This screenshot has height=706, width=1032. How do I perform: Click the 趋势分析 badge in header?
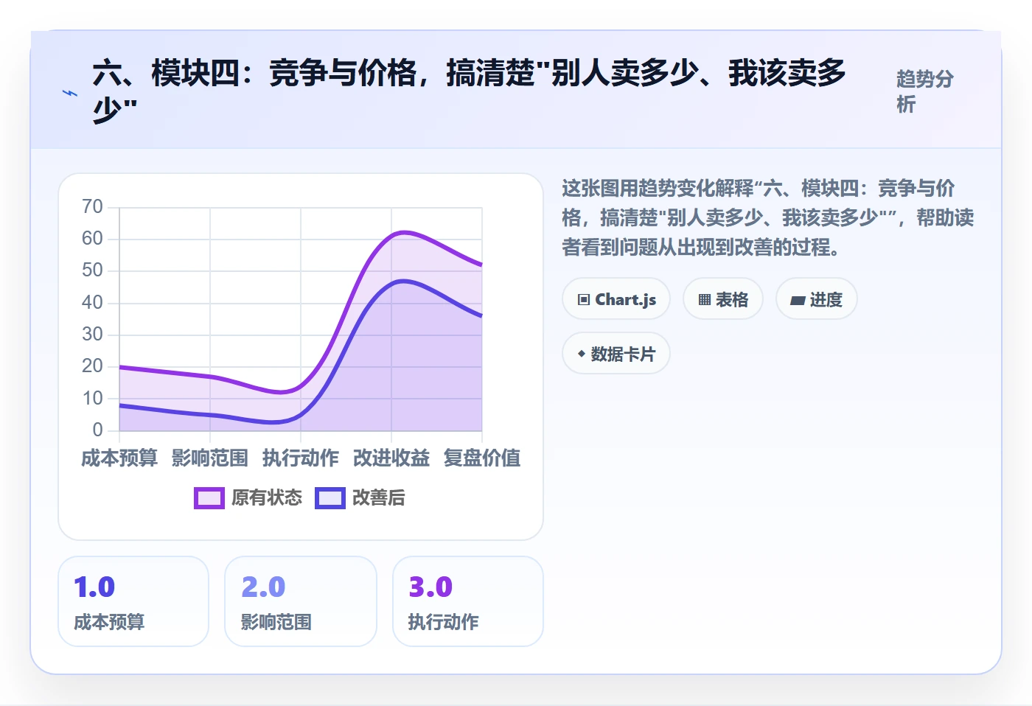point(925,91)
